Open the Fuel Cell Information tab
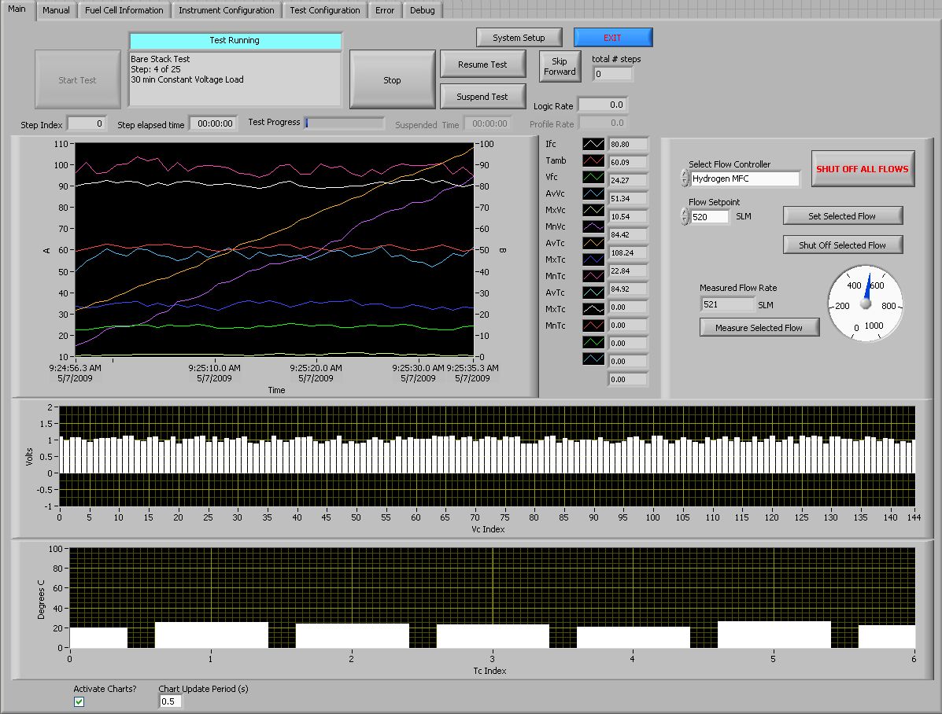 tap(124, 10)
